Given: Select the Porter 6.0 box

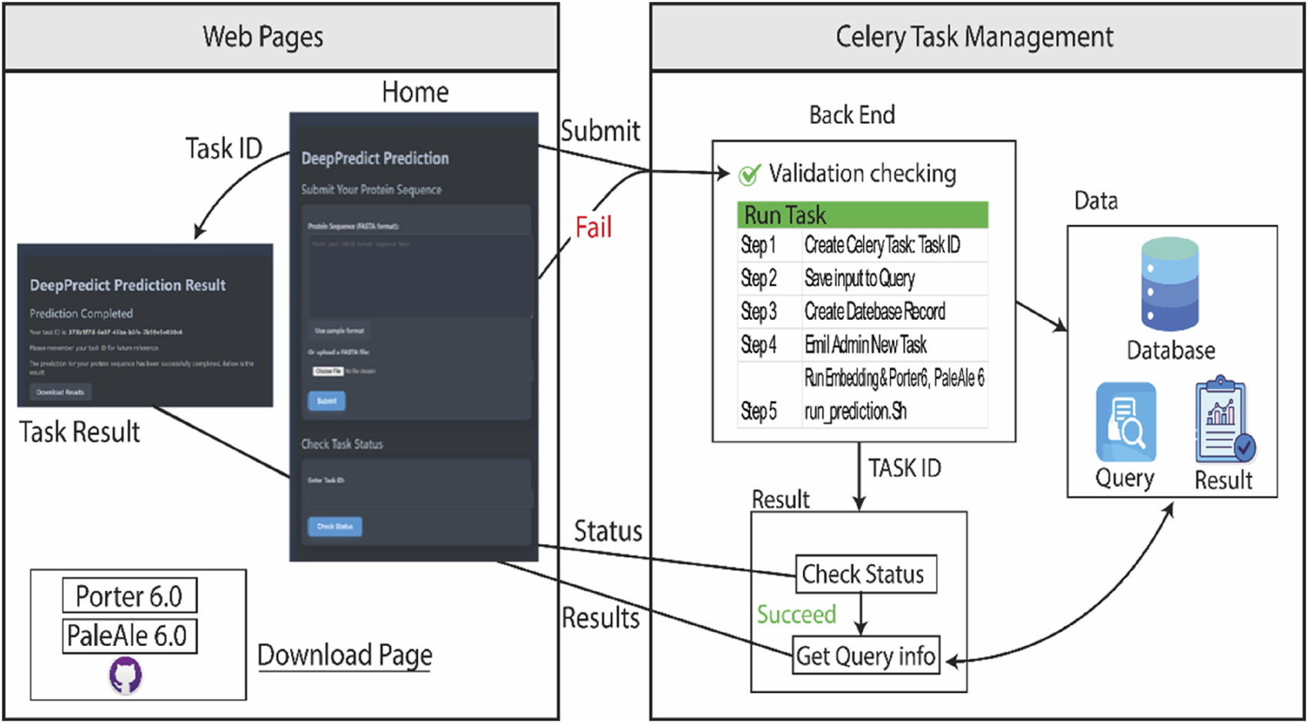Looking at the screenshot, I should point(129,596).
